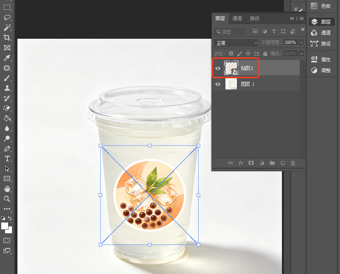Click the link layers icon
This screenshot has width=340, height=274.
click(230, 163)
